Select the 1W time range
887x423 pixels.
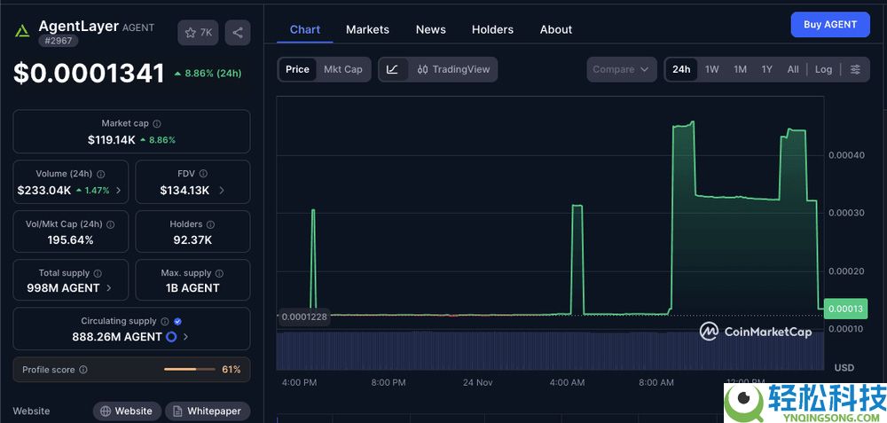pyautogui.click(x=711, y=69)
